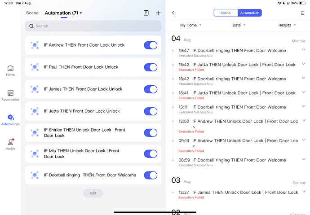This screenshot has height=215, width=310.
Task: Open the Accessories sidebar icon
Action: [10, 95]
